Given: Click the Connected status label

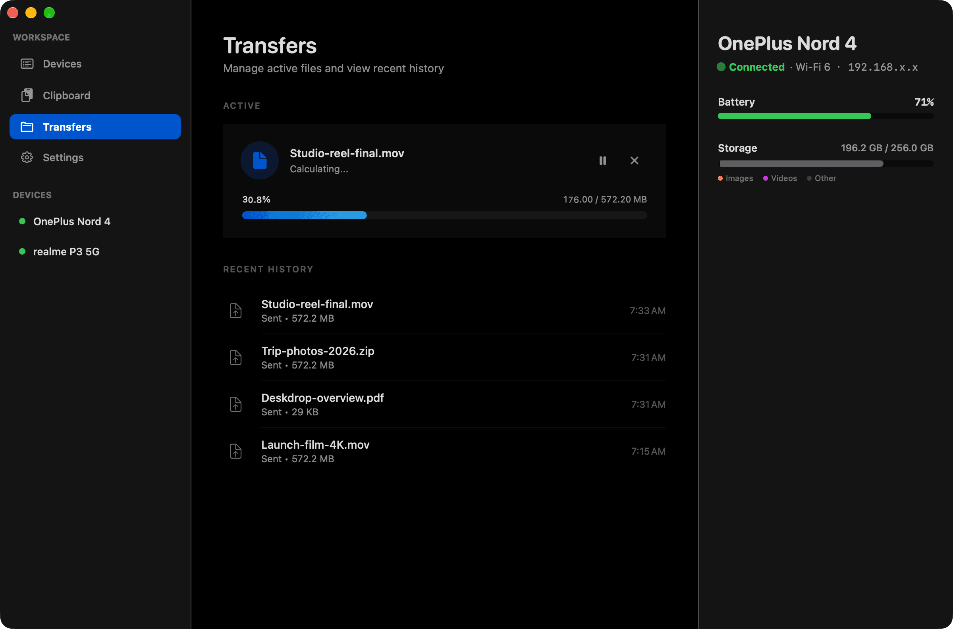Looking at the screenshot, I should [756, 67].
